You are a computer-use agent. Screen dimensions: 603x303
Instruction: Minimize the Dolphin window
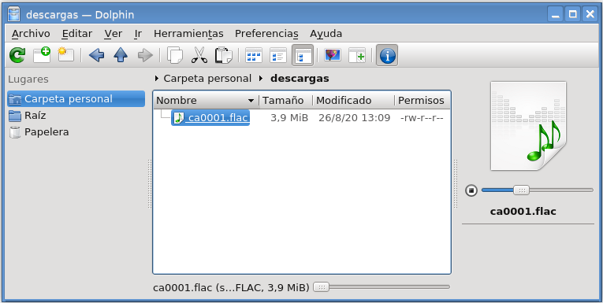pos(556,15)
